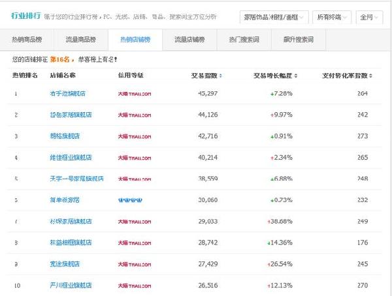This screenshot has height=296, width=392.
Task: Sort by 交易指数 column arrow
Action: click(221, 76)
